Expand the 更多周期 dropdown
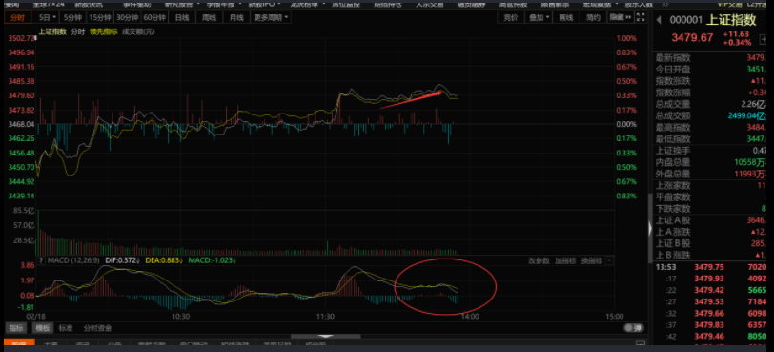The image size is (774, 352). tap(272, 18)
